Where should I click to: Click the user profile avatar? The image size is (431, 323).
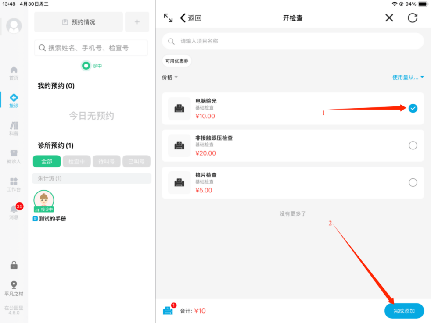coord(14,26)
